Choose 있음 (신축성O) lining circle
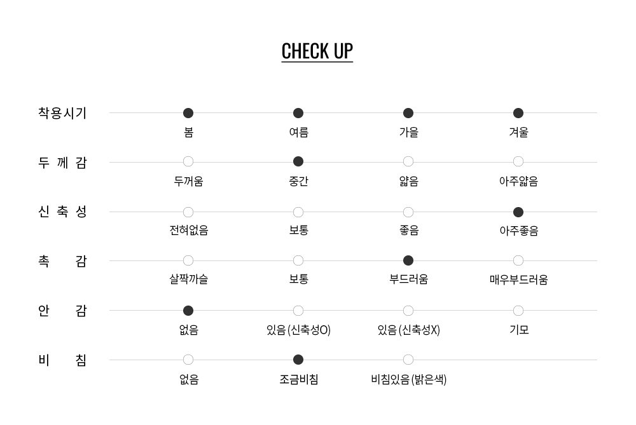Screen dimensions: 636x425 coord(298,311)
